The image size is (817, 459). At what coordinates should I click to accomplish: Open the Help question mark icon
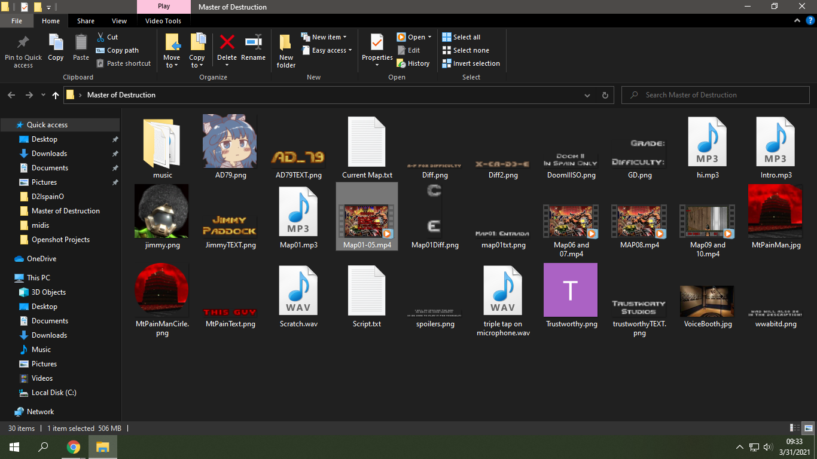[x=810, y=21]
